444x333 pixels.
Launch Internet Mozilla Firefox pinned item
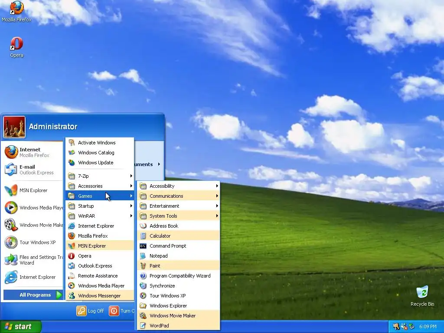pos(33,152)
